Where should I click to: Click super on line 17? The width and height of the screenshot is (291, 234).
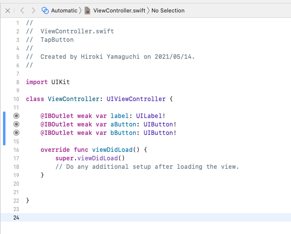point(65,158)
